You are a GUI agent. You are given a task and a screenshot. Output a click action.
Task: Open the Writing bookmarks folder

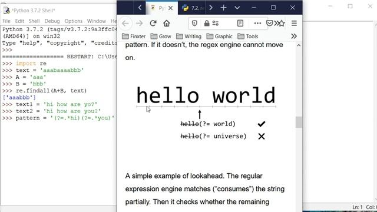(188, 37)
